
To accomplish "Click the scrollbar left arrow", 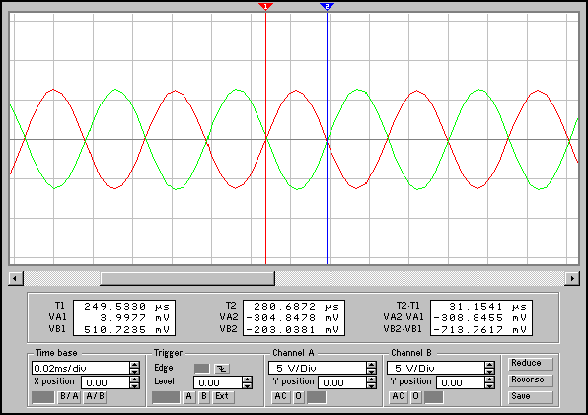I will tap(16, 278).
